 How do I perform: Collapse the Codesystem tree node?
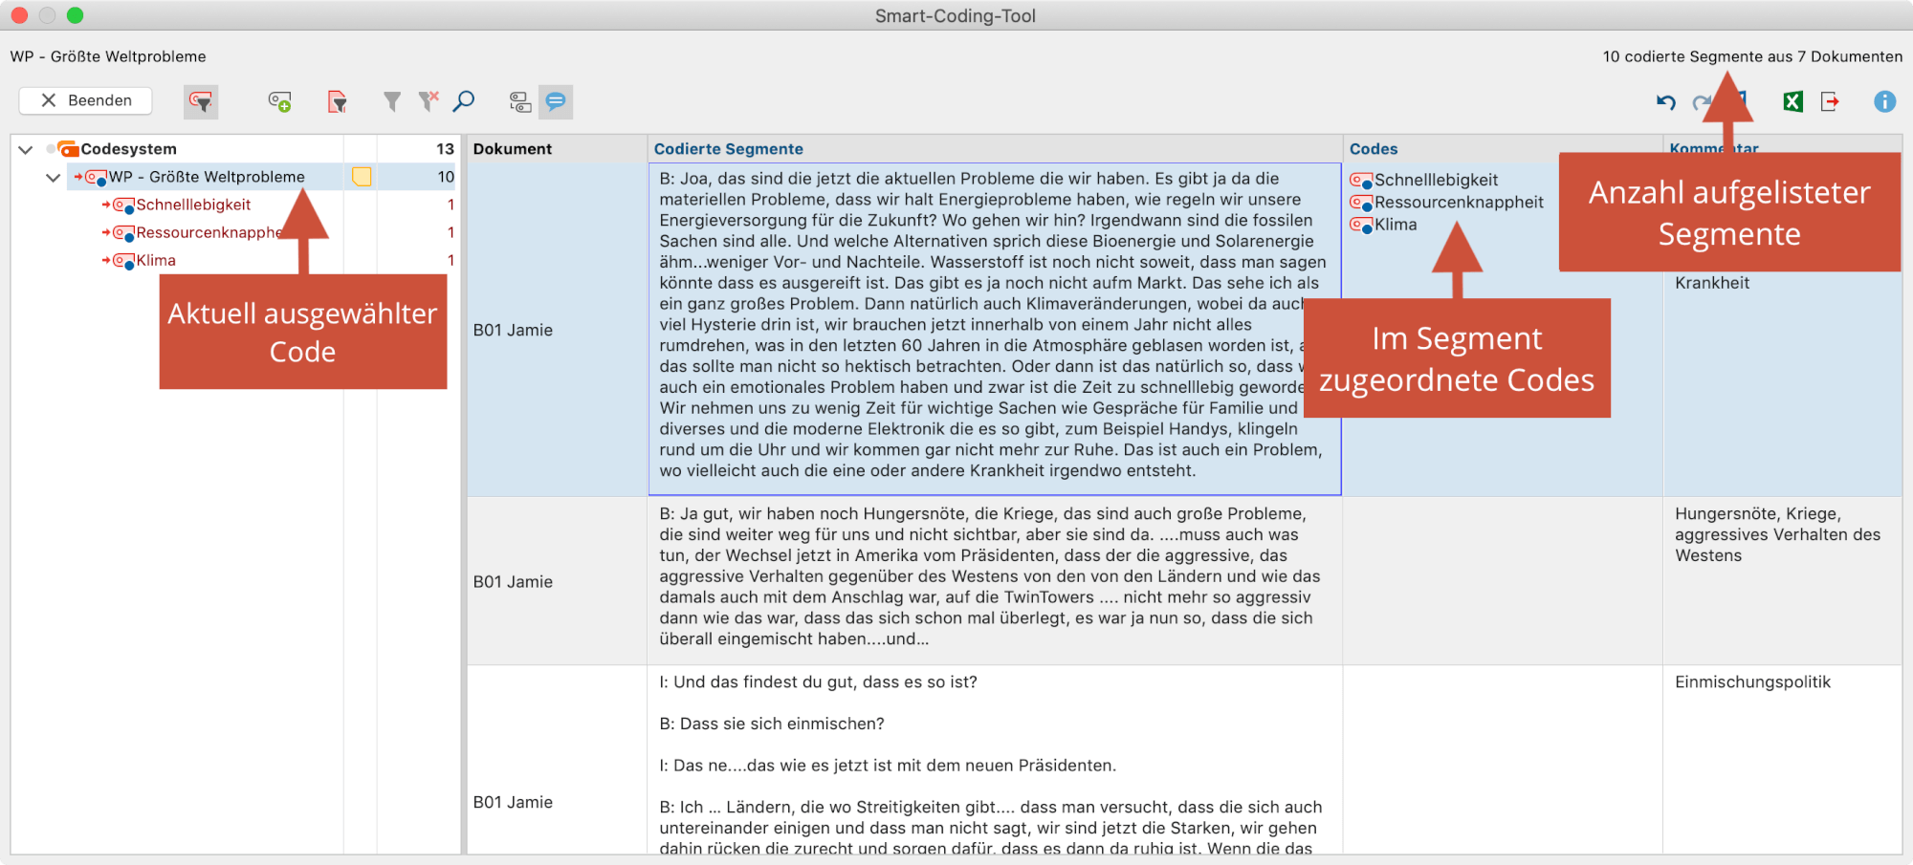coord(26,150)
